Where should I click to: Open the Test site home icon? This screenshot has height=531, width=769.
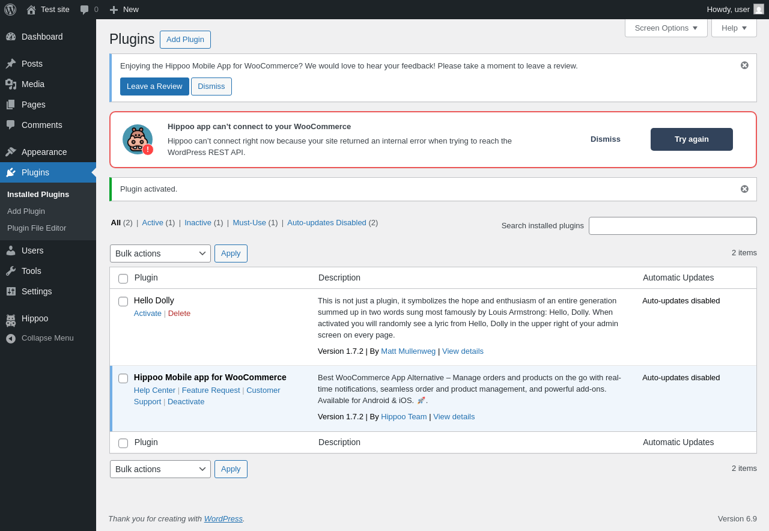tap(31, 10)
